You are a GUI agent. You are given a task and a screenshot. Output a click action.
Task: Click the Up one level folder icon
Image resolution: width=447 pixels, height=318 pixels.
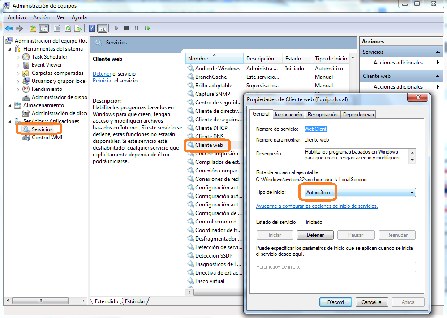pyautogui.click(x=33, y=28)
